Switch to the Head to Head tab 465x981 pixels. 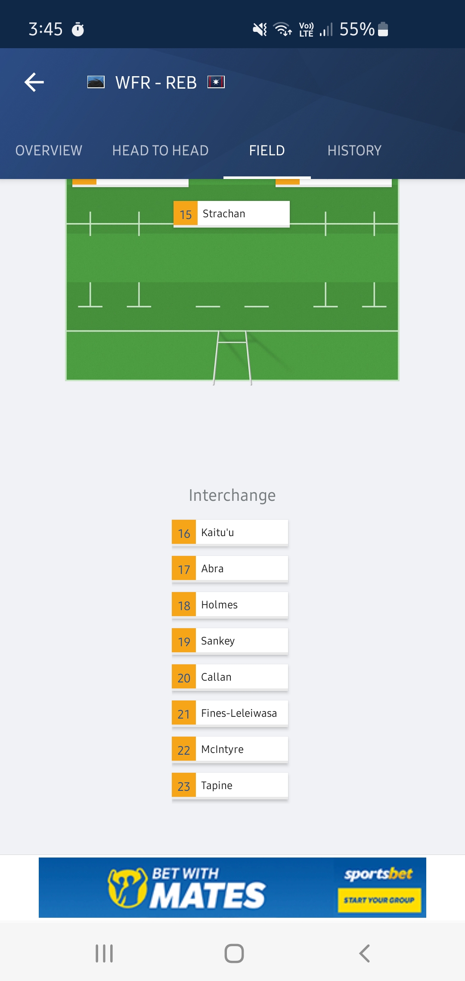(x=160, y=151)
